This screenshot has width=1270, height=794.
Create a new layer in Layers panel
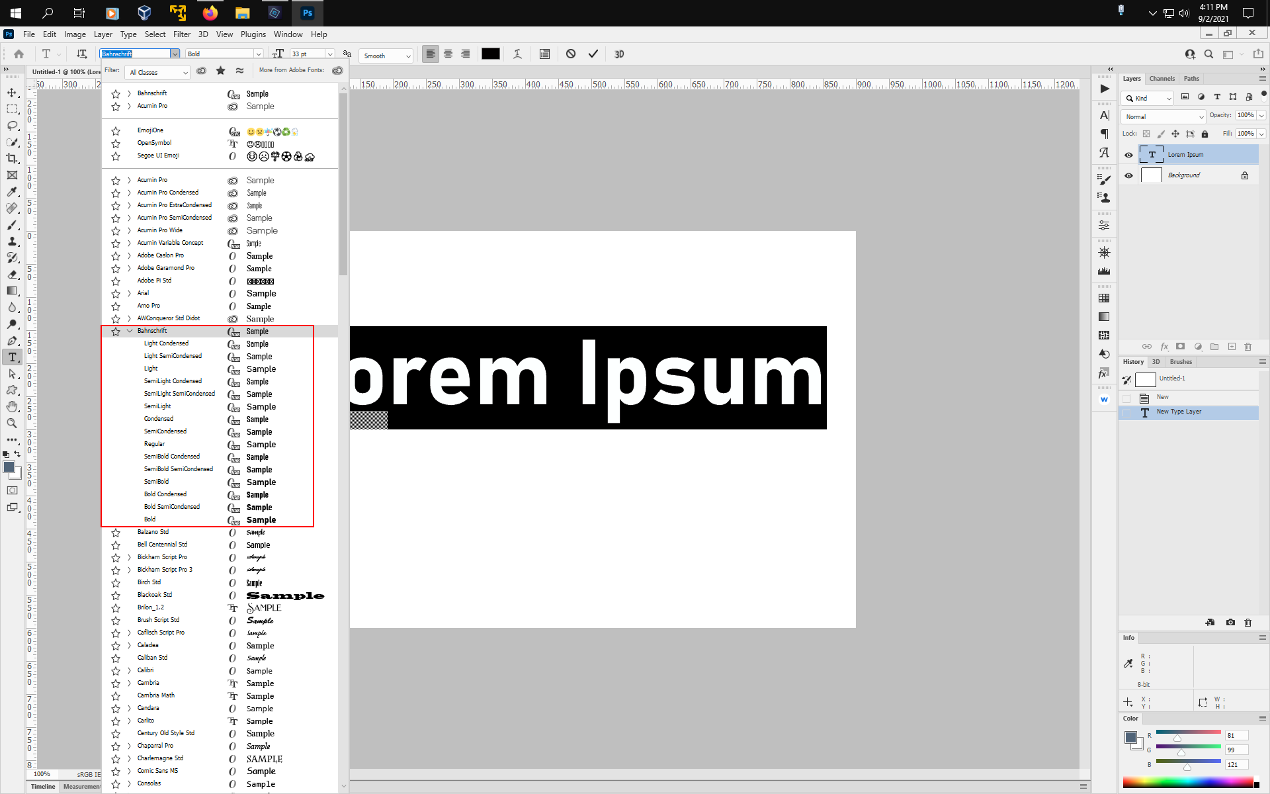coord(1232,346)
